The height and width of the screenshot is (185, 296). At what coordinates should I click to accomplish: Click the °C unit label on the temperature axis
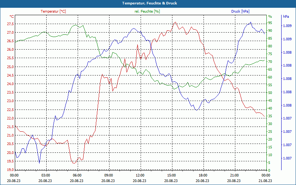click(x=12, y=17)
